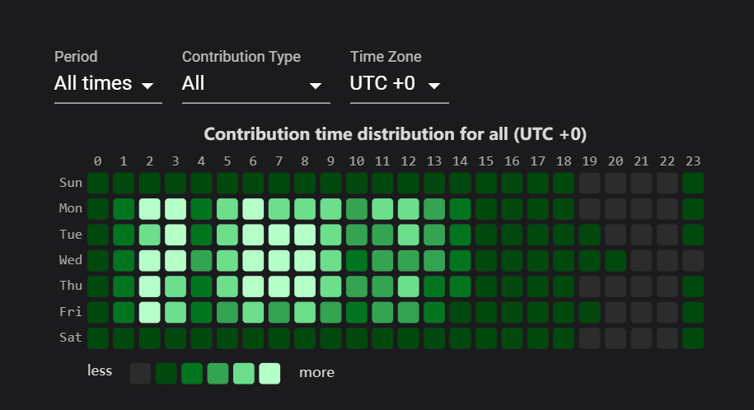The height and width of the screenshot is (410, 754).
Task: Select the Tuesday hour 8 cell
Action: [x=305, y=235]
